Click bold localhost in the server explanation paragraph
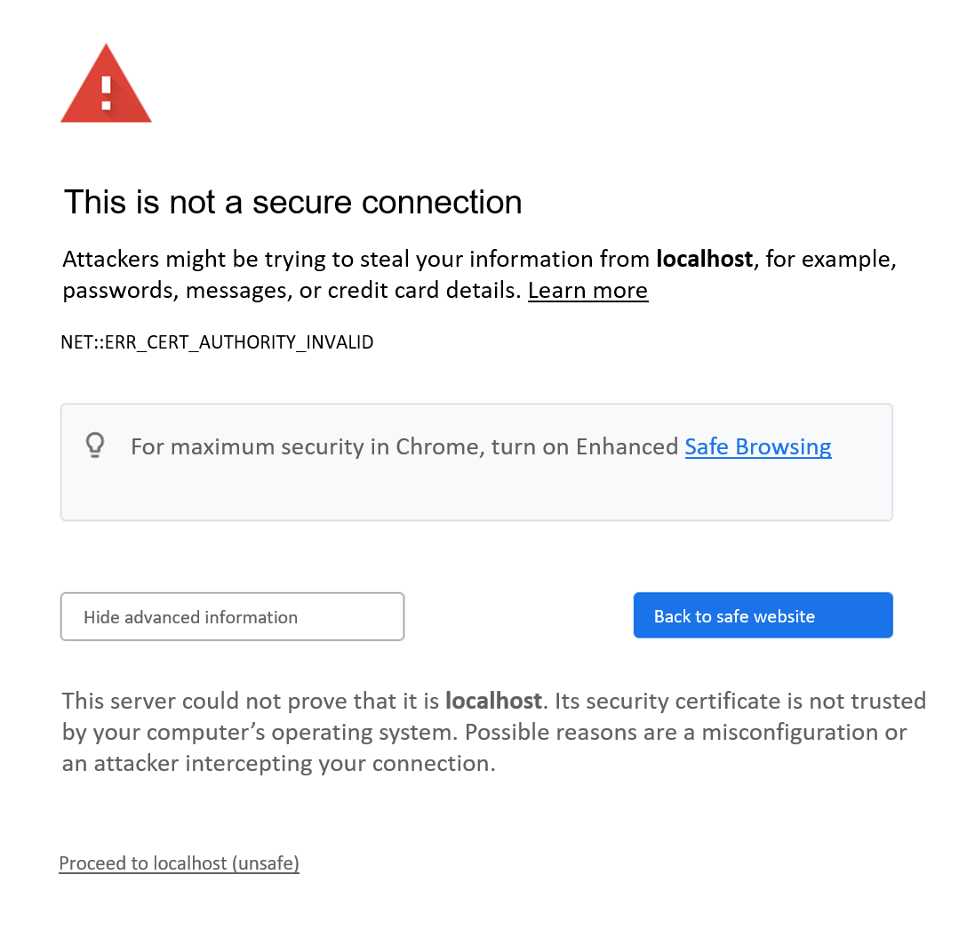The width and height of the screenshot is (959, 931). (x=493, y=702)
